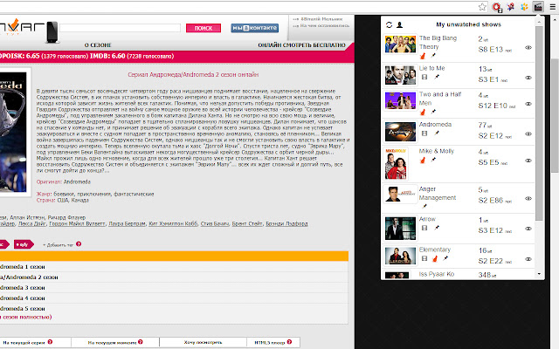Click the orange cat icon under Two and a Half Men

pos(423,113)
